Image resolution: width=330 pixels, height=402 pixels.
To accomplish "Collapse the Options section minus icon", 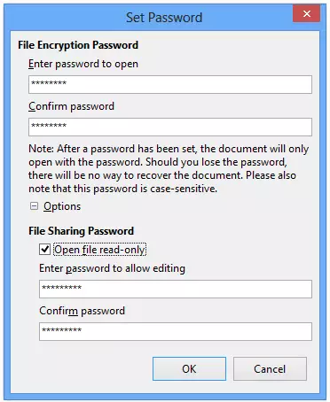I will coord(34,206).
